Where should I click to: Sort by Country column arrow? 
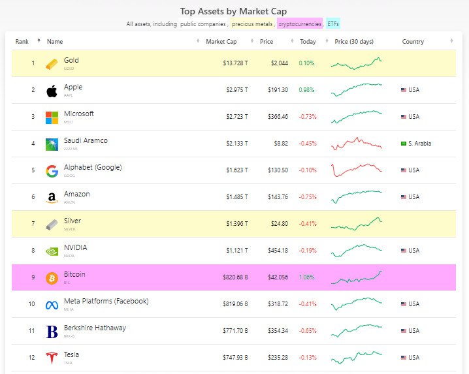[451, 40]
